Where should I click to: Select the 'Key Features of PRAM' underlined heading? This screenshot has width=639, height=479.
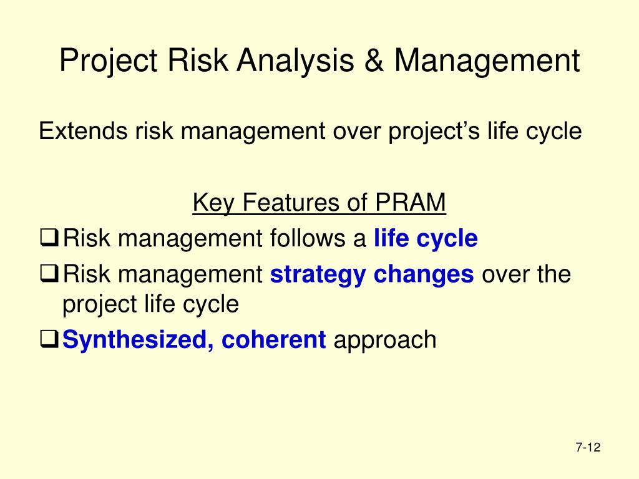point(319,203)
